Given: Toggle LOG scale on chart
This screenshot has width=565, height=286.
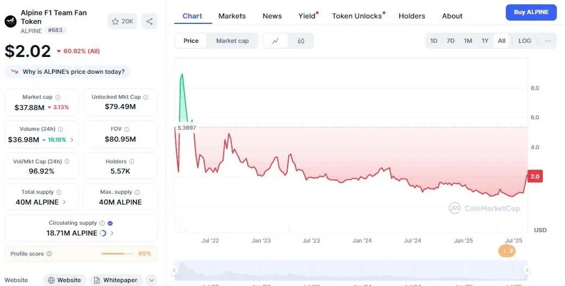Looking at the screenshot, I should [x=525, y=41].
